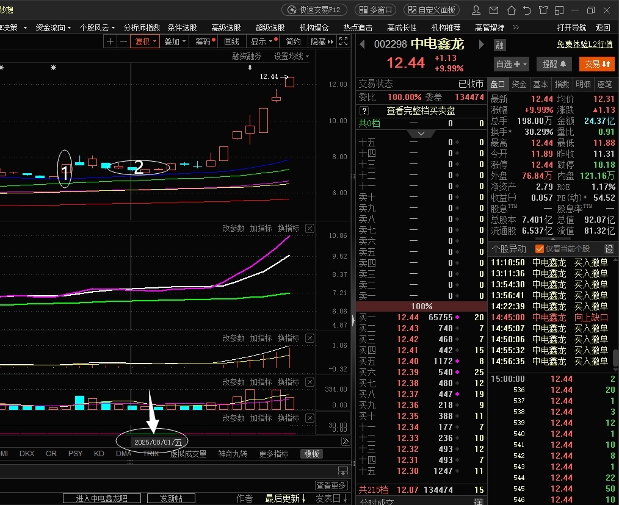619x505 pixels.
Task: Switch to 明细 tab
Action: 583,84
